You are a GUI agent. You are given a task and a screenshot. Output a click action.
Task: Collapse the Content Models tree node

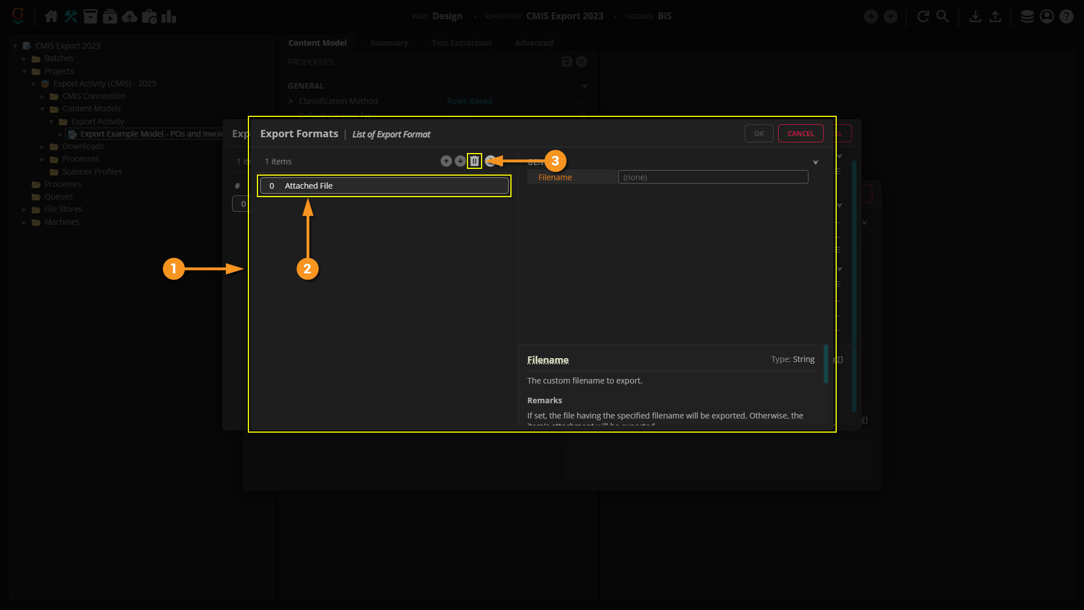[42, 109]
